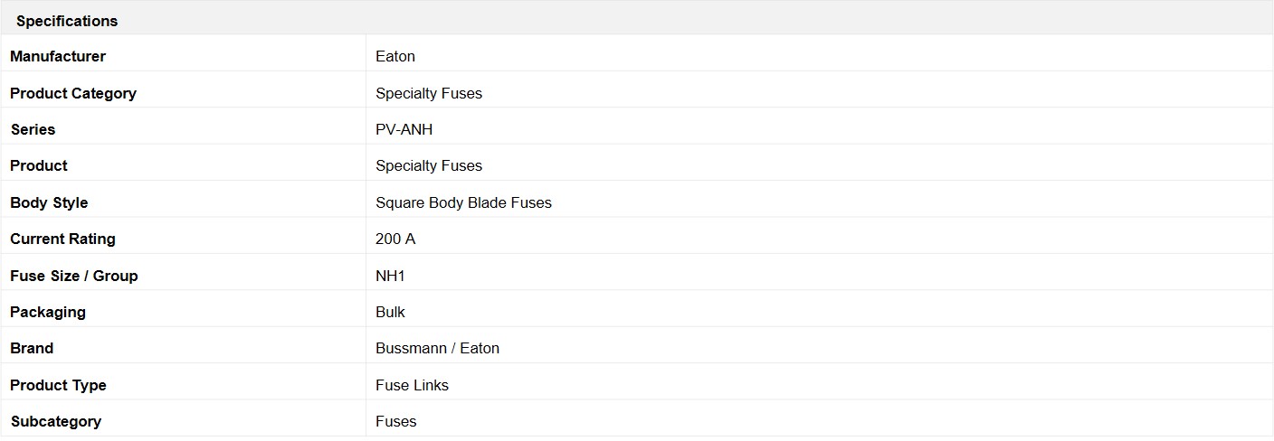Screen dimensions: 1274x441
Task: Select the 200 A current rating value
Action: coord(395,239)
